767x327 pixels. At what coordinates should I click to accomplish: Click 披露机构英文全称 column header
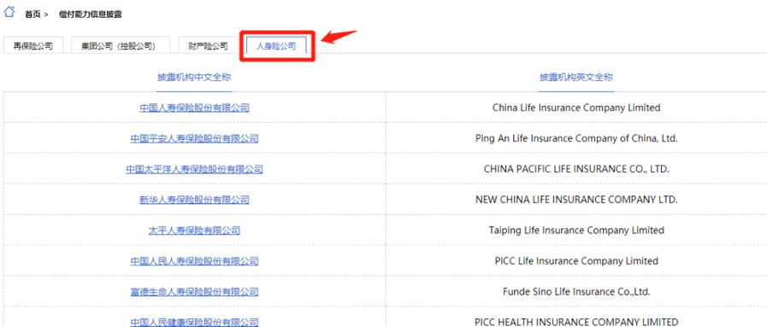tap(576, 77)
